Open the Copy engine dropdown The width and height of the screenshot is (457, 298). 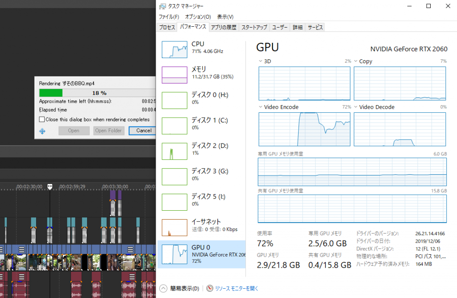(x=355, y=61)
